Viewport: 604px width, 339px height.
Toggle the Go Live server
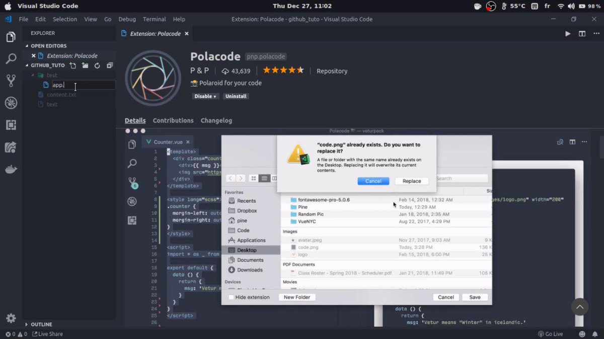pos(551,333)
